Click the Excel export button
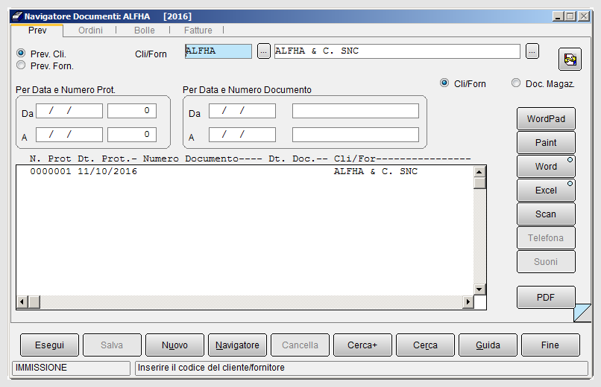 [546, 190]
